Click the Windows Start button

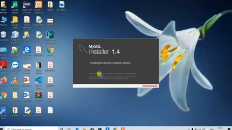[x=1, y=129]
